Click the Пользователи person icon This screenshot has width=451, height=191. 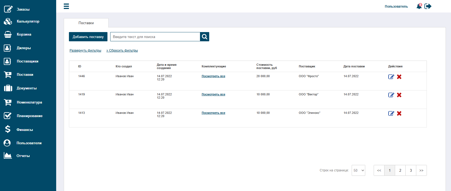pyautogui.click(x=7, y=143)
